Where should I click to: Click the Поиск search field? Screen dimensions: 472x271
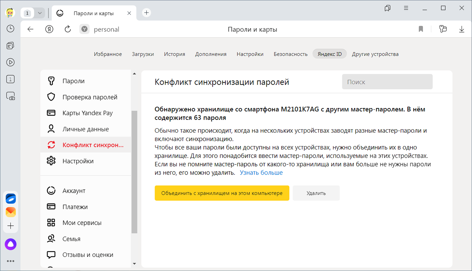(387, 82)
